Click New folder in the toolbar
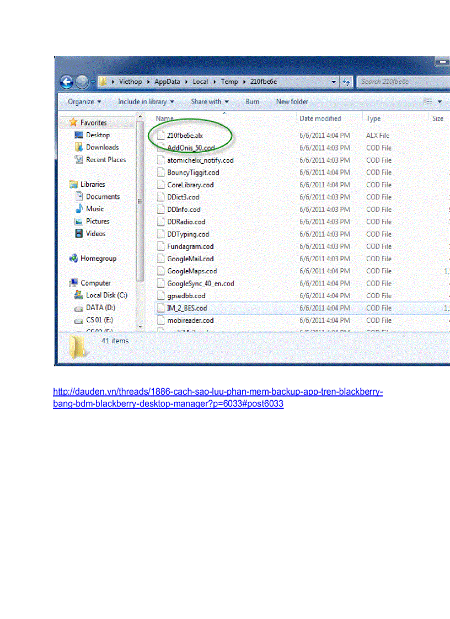This screenshot has width=450, height=619. (292, 101)
